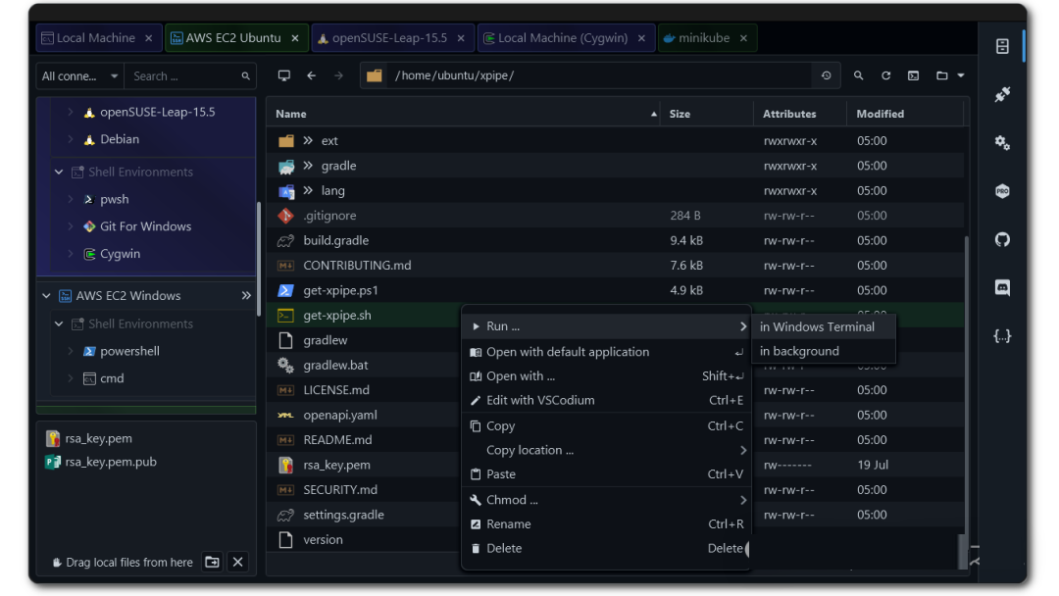Click the API braces icon in sidebar
The image size is (1059, 596).
pyautogui.click(x=1002, y=336)
